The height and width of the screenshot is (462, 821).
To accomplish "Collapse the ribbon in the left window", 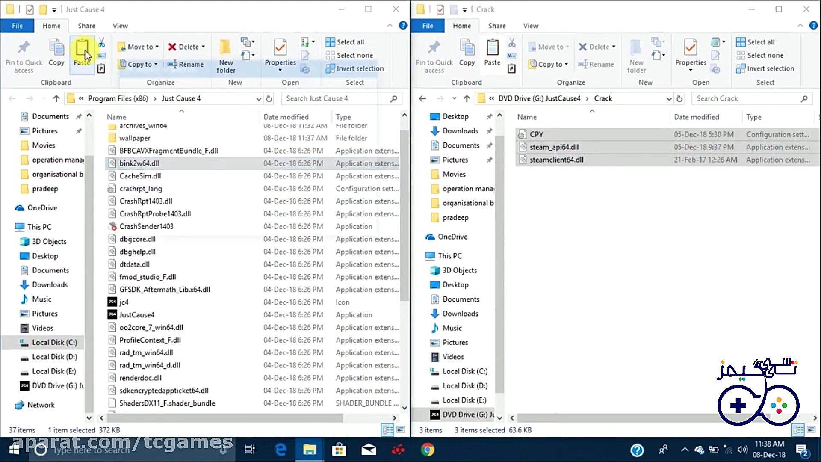I will pos(390,26).
